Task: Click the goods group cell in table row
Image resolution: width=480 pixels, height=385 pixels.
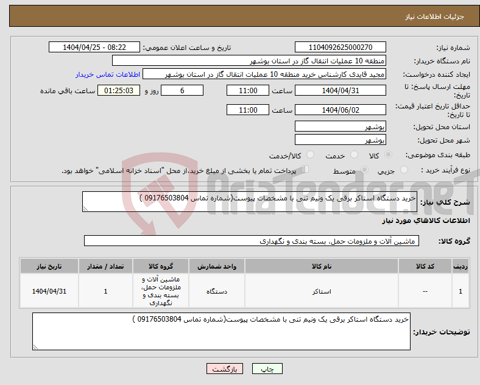Action: click(x=161, y=291)
